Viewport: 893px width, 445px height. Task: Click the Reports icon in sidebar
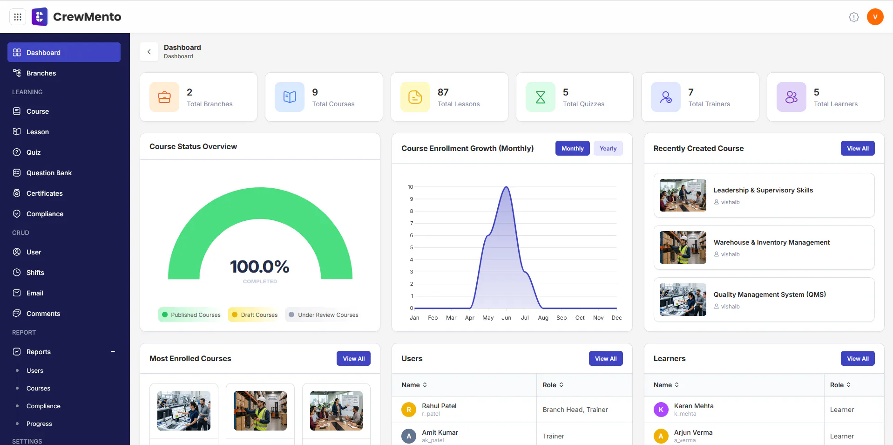(17, 352)
